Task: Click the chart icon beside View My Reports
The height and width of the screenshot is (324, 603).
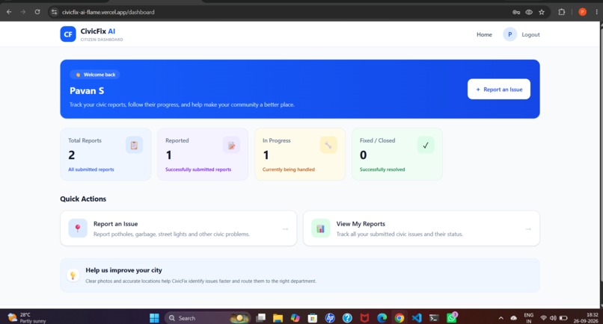Action: (x=320, y=228)
